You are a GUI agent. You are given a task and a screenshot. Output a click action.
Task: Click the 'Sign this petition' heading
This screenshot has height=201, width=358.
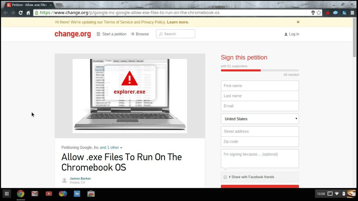tap(244, 58)
